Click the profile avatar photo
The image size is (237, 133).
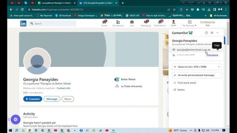tap(37, 61)
